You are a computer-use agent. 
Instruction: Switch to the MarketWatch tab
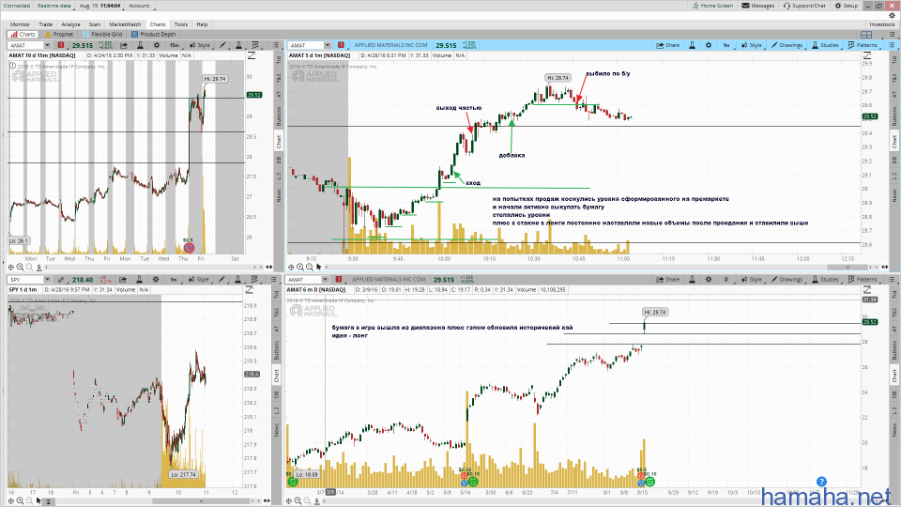click(125, 24)
